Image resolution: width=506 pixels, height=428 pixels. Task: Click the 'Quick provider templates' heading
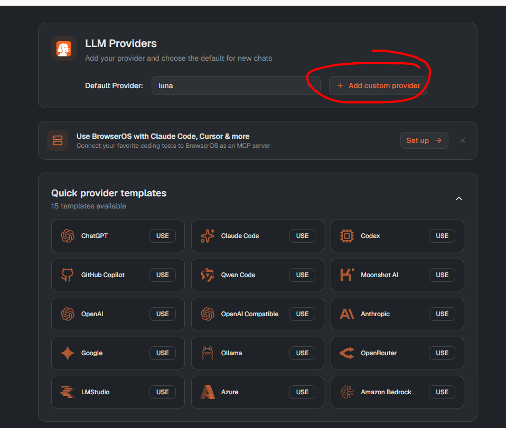[109, 193]
